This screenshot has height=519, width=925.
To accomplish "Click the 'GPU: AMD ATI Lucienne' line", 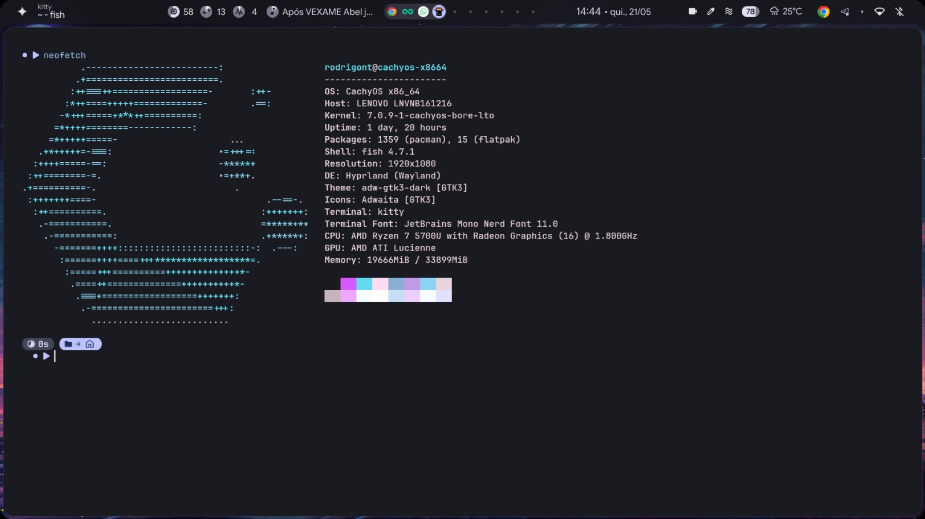I will pyautogui.click(x=380, y=248).
